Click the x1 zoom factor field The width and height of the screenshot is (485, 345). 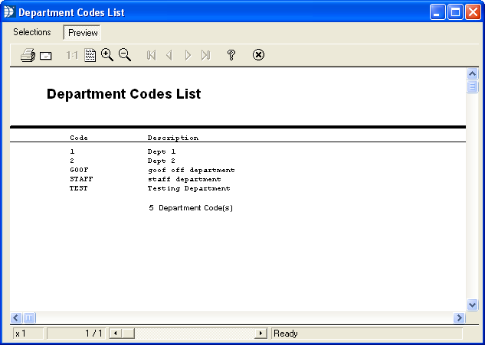[28, 334]
